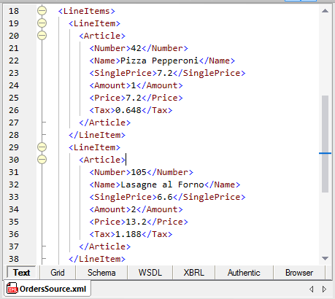Screen dimensions: 335x299
Task: Click the scroll up arrow of editor
Action: pyautogui.click(x=325, y=11)
